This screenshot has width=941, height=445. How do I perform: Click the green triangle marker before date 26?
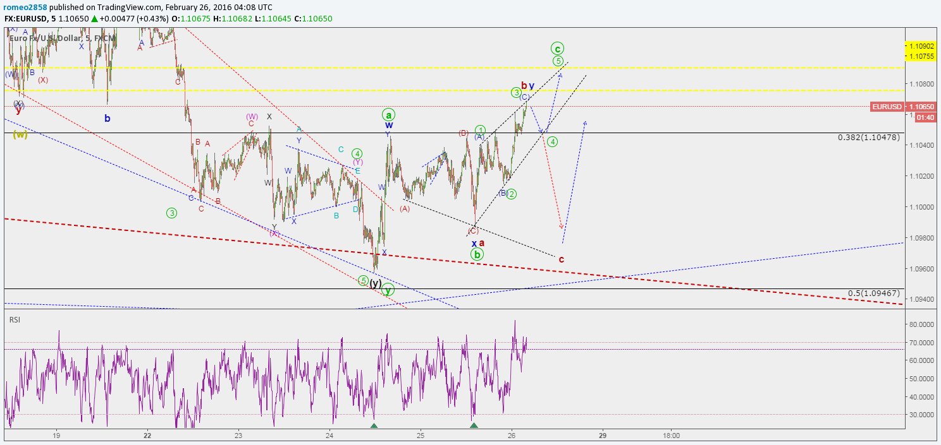click(x=474, y=426)
